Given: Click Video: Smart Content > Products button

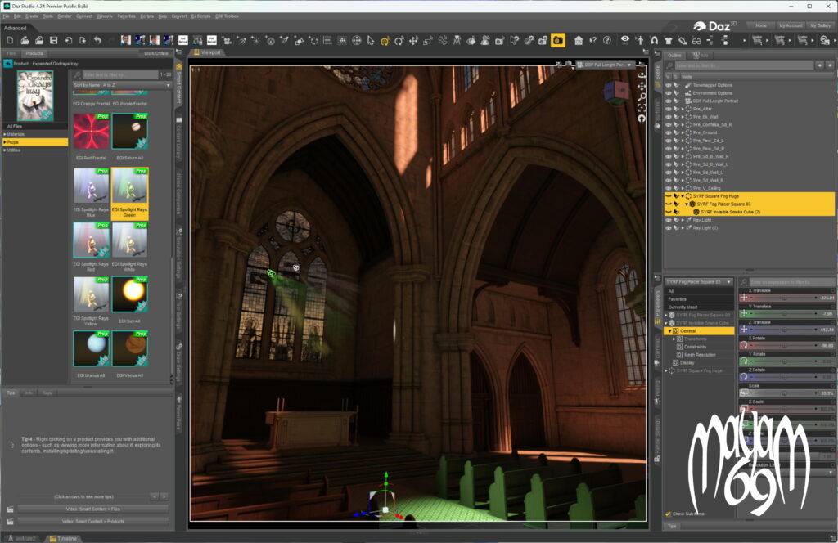Looking at the screenshot, I should pyautogui.click(x=93, y=521).
